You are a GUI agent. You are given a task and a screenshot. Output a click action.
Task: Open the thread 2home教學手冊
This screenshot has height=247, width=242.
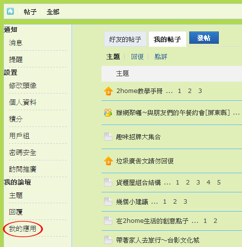point(139,91)
